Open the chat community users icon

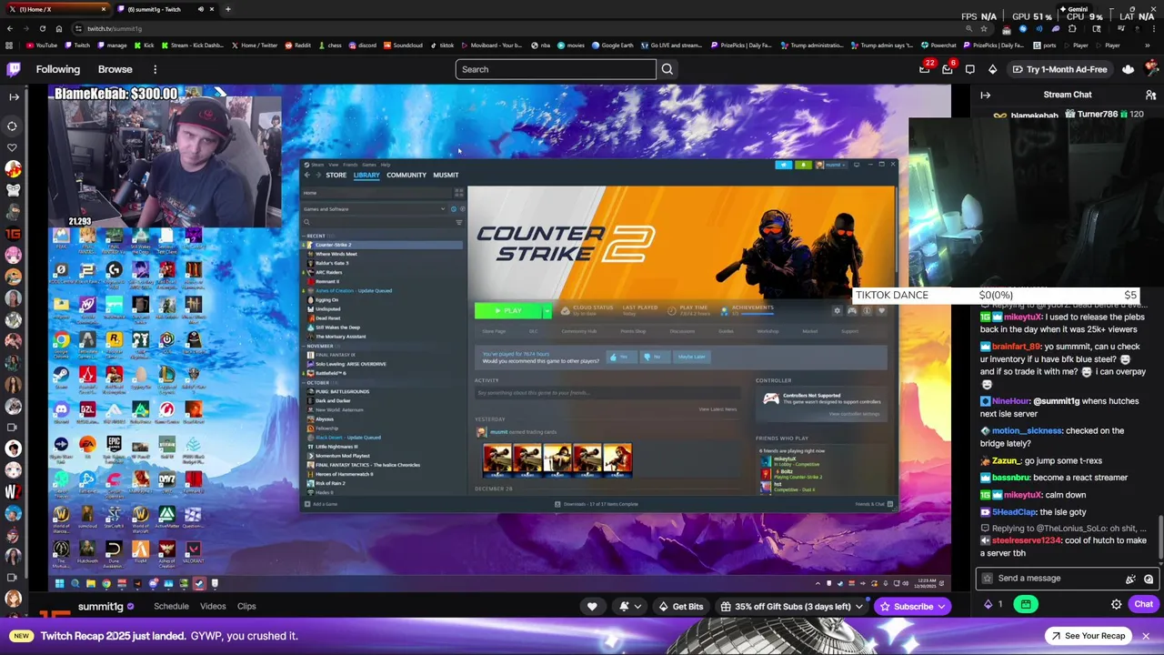(1150, 95)
